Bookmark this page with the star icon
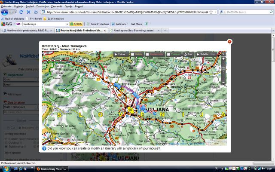Viewport: 275px width, 172px height. click(211, 12)
